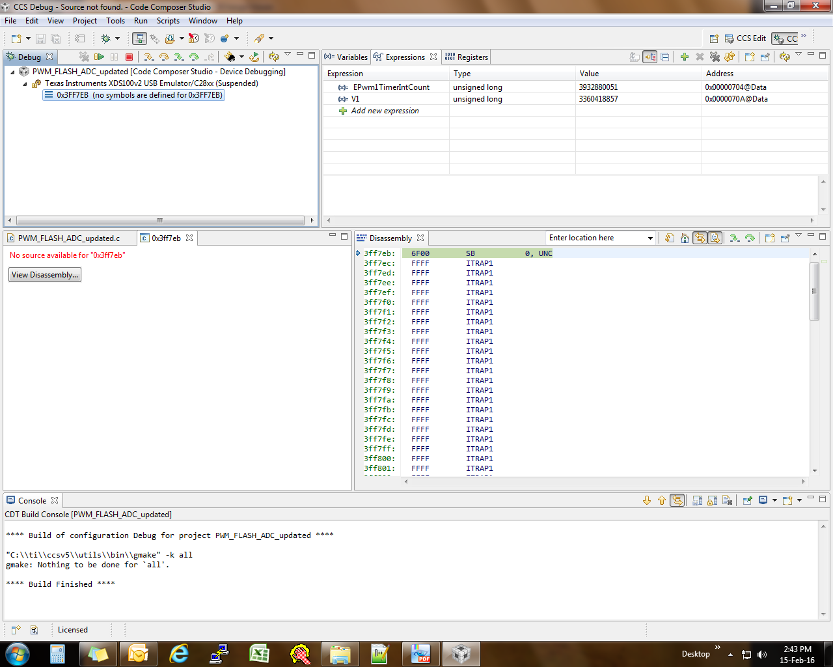Click Collapse All icon in Expressions view
This screenshot has width=833, height=667.
tap(665, 57)
